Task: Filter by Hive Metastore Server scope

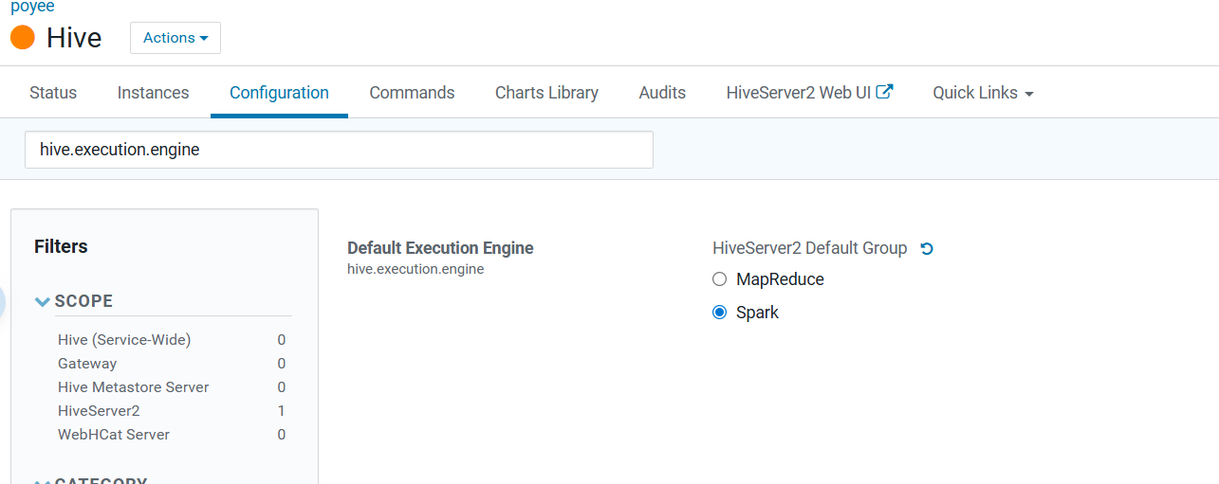Action: pos(133,387)
